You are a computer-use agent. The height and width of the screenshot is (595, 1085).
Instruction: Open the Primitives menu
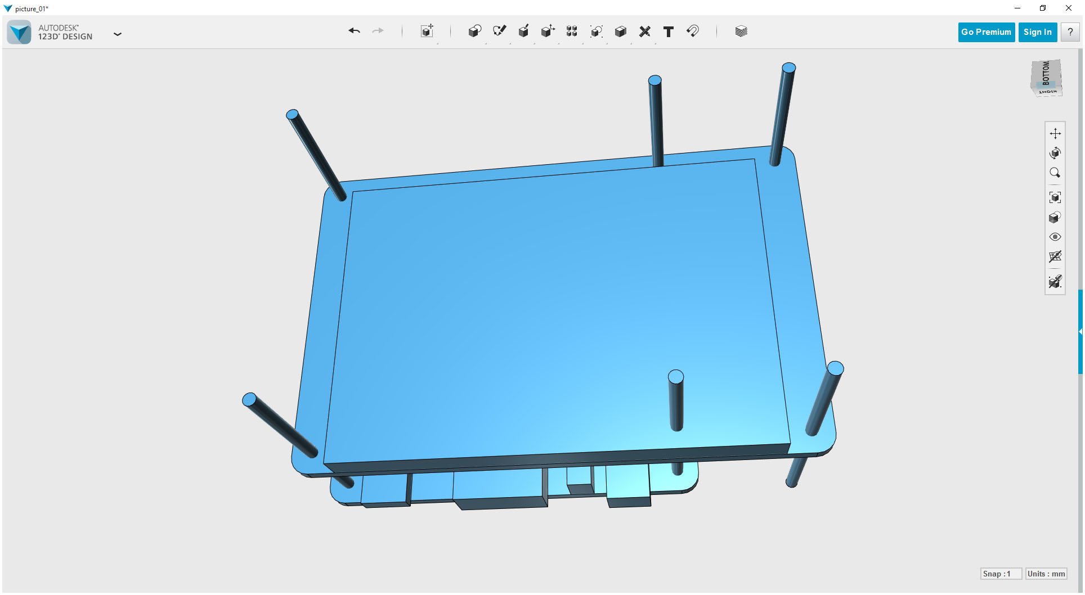(x=475, y=31)
